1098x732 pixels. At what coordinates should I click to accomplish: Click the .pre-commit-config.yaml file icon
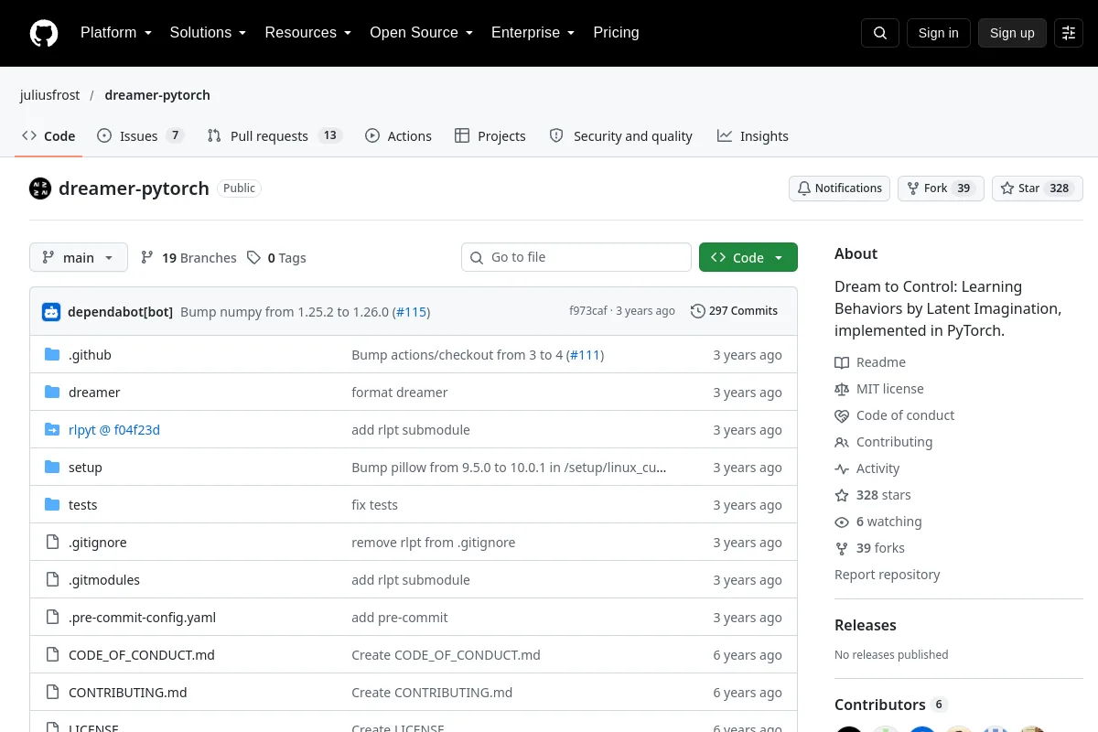52,618
